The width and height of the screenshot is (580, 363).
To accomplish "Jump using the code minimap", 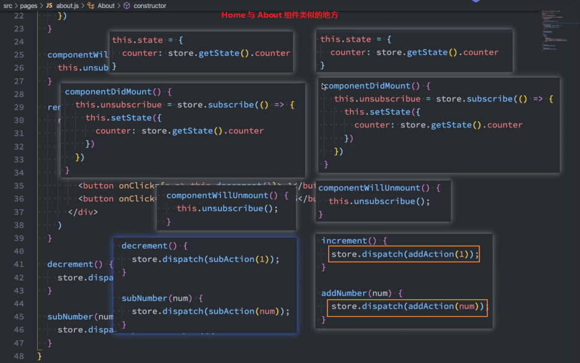I will (x=555, y=30).
